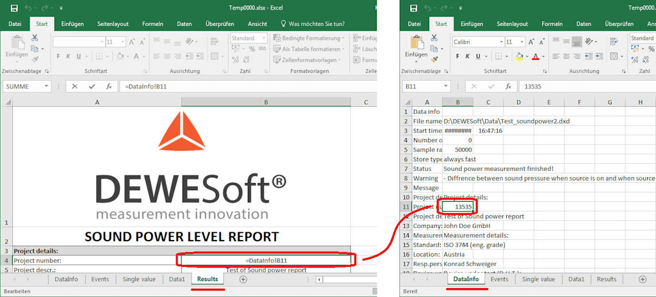Click formula bar showing =DataInfo!B11

(247, 86)
